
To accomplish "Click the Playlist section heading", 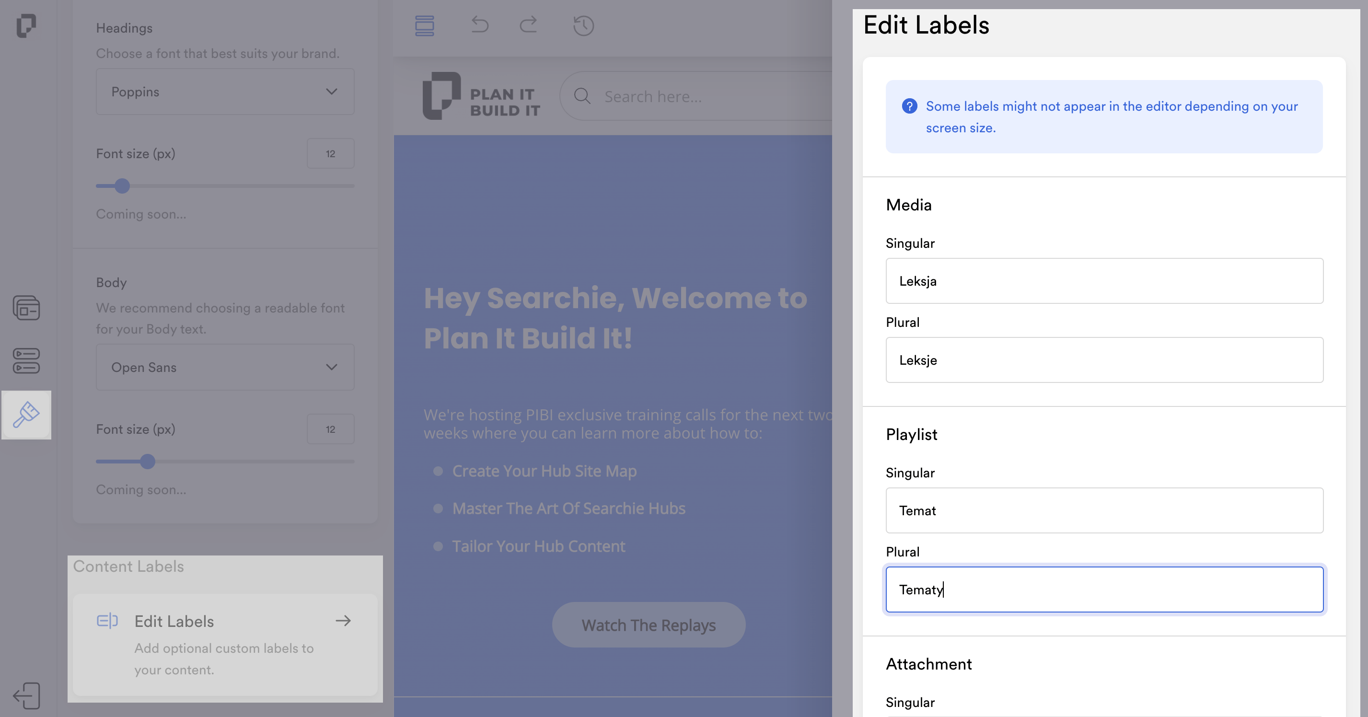I will tap(911, 434).
